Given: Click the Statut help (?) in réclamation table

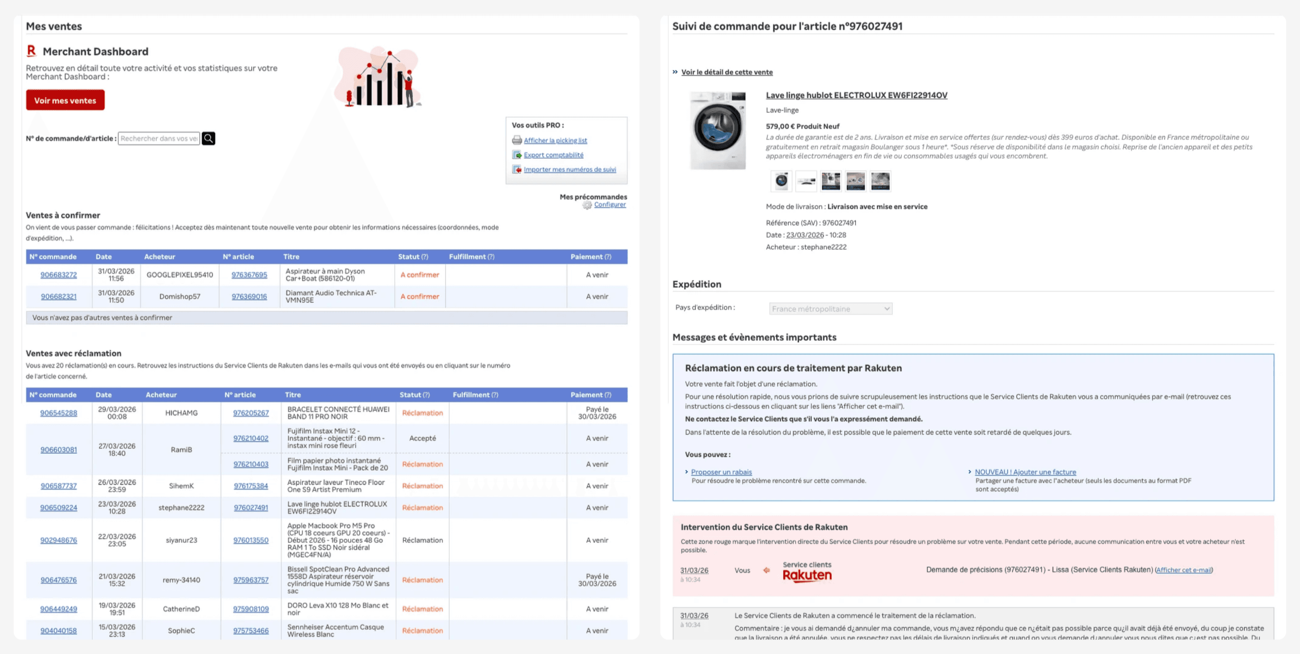Looking at the screenshot, I should (x=427, y=395).
